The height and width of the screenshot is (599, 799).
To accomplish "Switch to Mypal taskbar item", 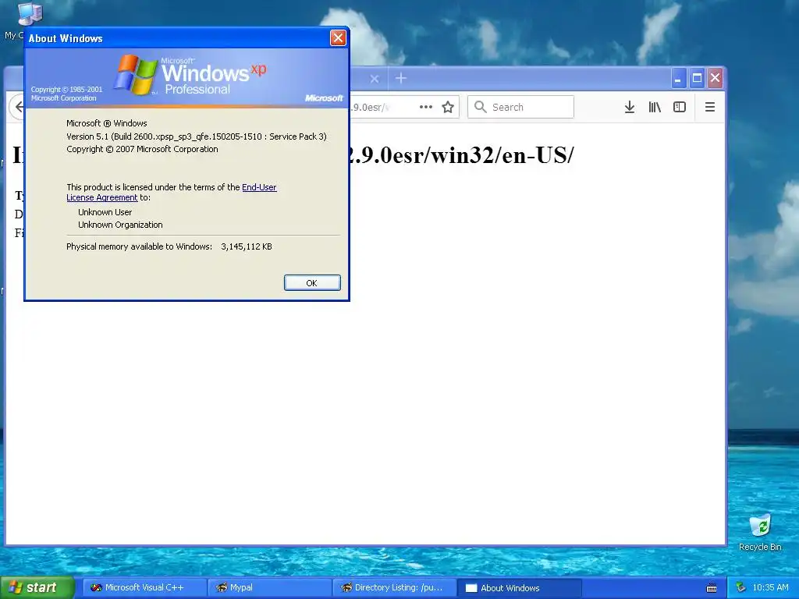I will pyautogui.click(x=270, y=587).
